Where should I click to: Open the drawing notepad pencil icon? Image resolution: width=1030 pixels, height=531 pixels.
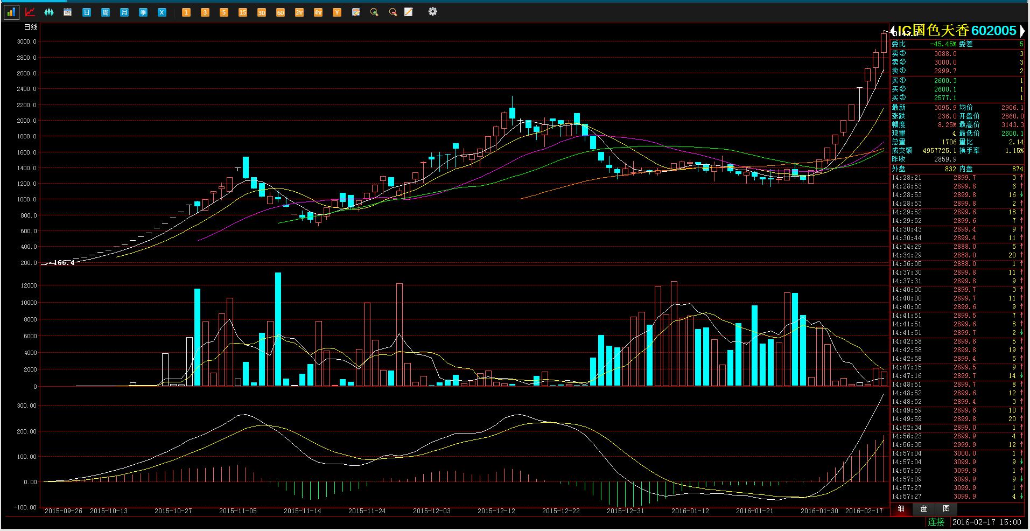pos(409,12)
